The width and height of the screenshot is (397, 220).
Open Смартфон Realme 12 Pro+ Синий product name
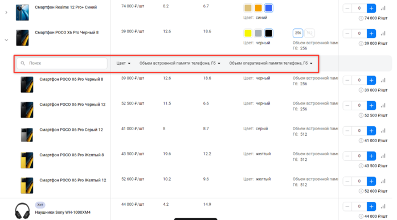tap(66, 7)
